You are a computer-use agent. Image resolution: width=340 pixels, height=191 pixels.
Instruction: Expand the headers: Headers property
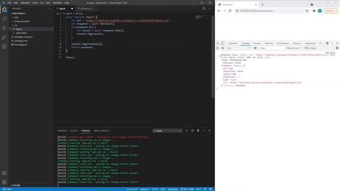tap(222, 66)
